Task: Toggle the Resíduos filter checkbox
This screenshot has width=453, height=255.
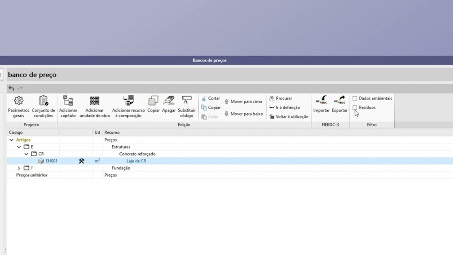Action: [x=355, y=108]
